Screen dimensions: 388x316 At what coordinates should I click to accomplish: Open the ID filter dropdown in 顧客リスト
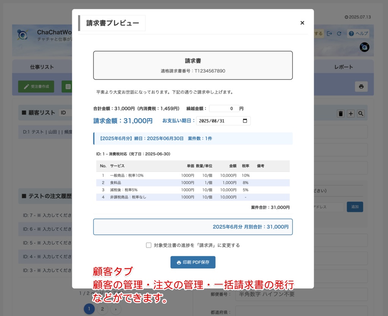coord(65,113)
